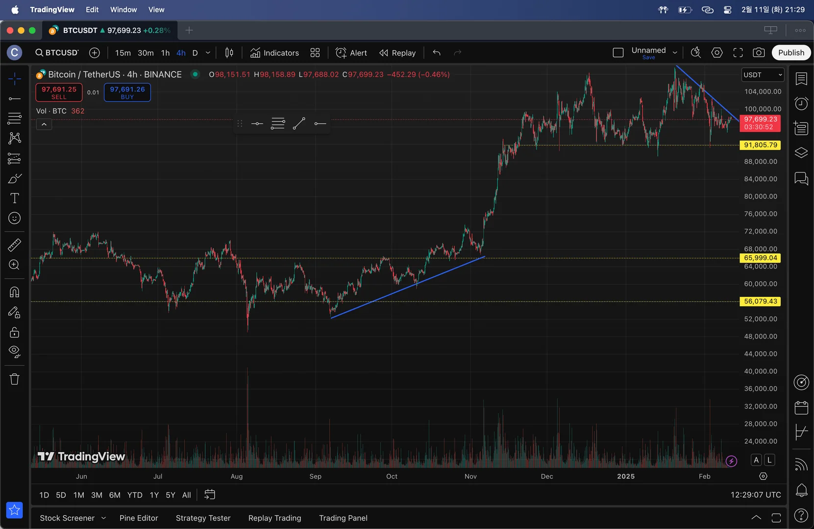Open the three-dot more menu

pyautogui.click(x=800, y=30)
